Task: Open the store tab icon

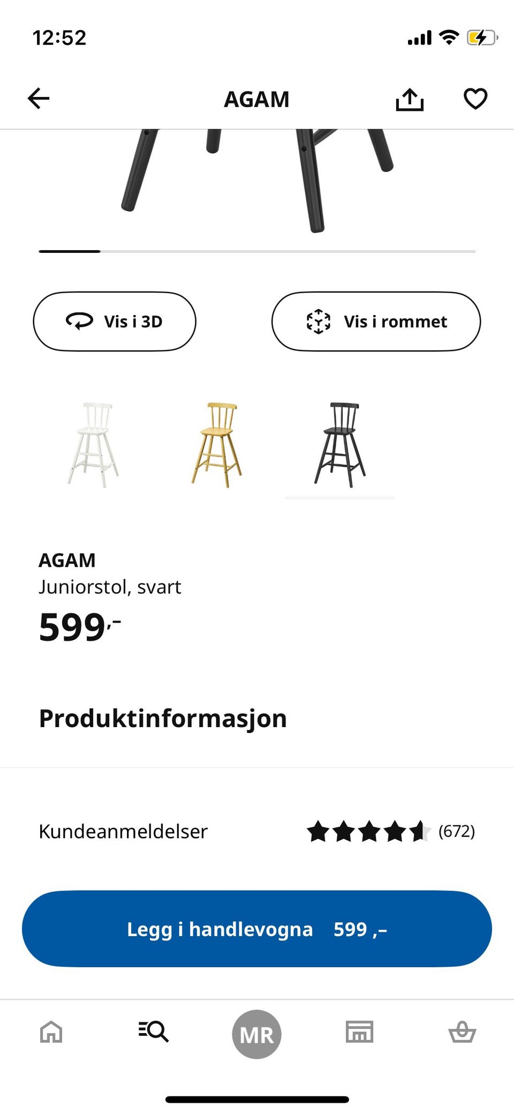Action: [x=359, y=1031]
